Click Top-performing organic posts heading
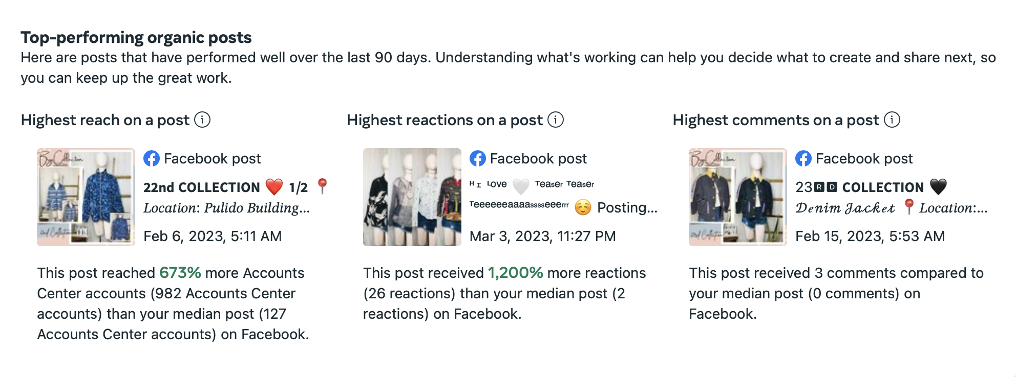This screenshot has height=377, width=1016. (136, 37)
